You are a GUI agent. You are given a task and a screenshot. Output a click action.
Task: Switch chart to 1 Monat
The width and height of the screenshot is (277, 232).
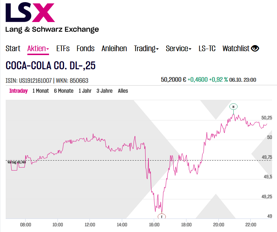40,91
